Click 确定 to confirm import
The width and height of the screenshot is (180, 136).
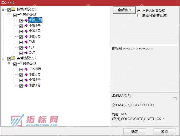pos(135,132)
